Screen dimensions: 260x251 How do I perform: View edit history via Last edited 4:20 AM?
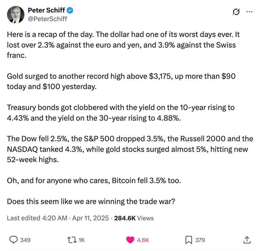[x=37, y=218]
